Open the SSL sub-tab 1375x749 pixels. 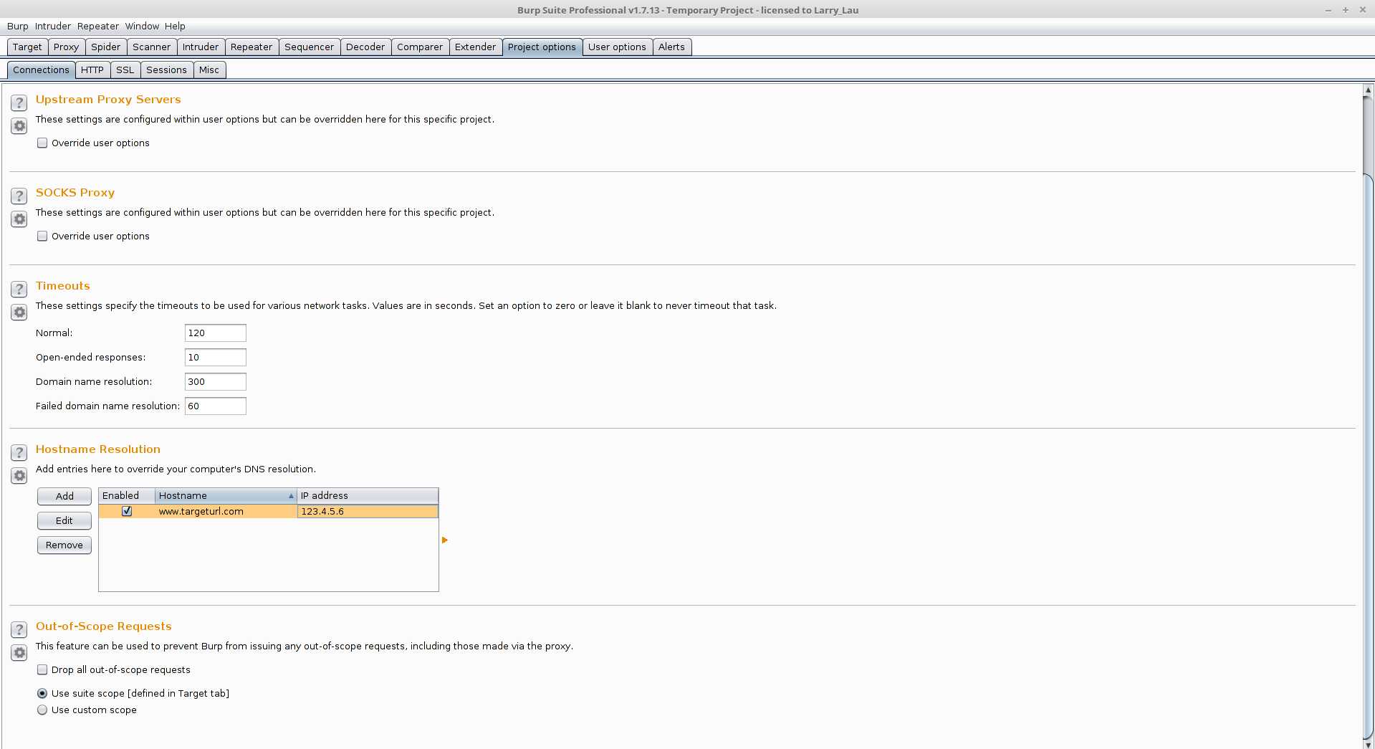tap(125, 70)
